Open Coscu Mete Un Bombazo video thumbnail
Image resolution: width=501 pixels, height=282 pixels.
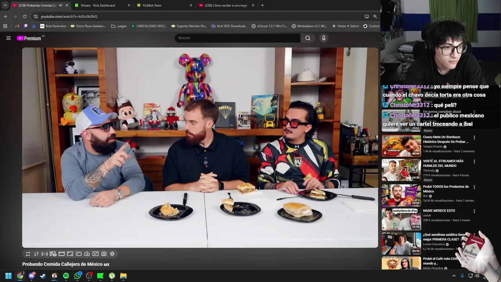(401, 146)
